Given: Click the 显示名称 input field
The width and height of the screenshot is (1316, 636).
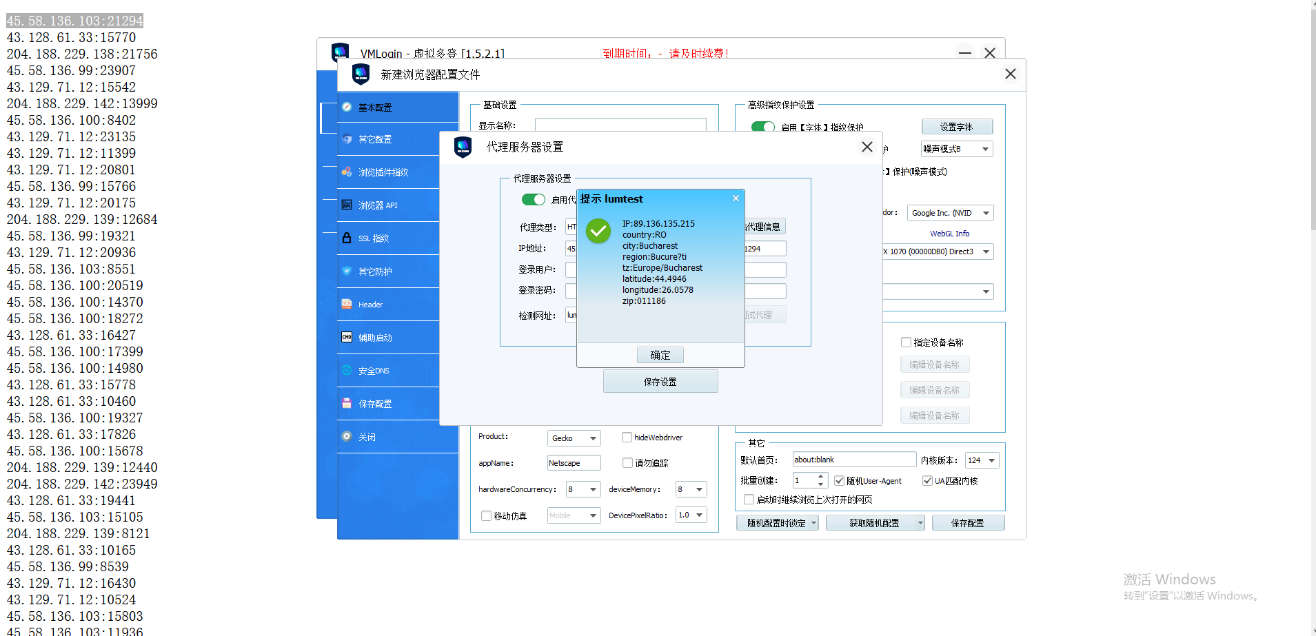Looking at the screenshot, I should 620,125.
